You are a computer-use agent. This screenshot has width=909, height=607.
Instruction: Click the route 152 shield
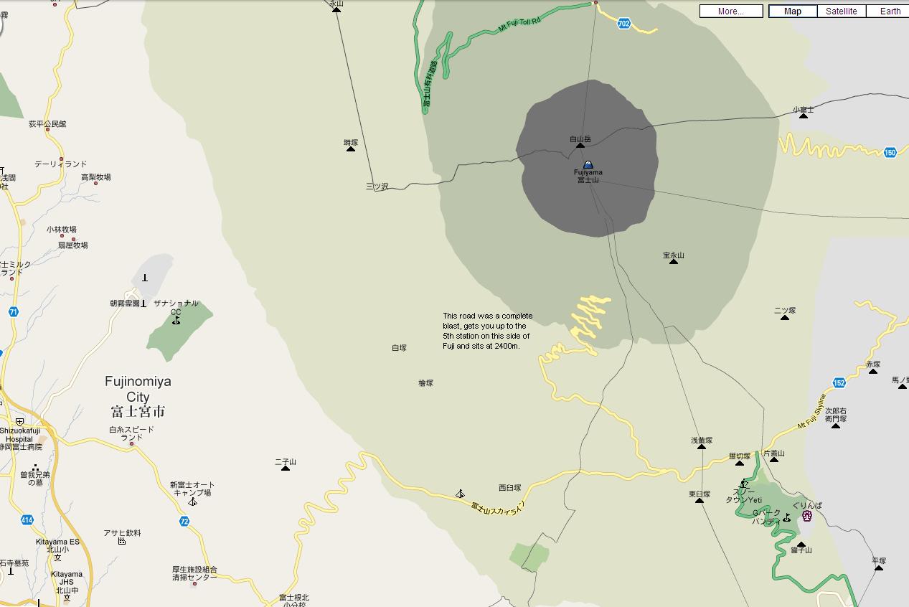pos(839,383)
